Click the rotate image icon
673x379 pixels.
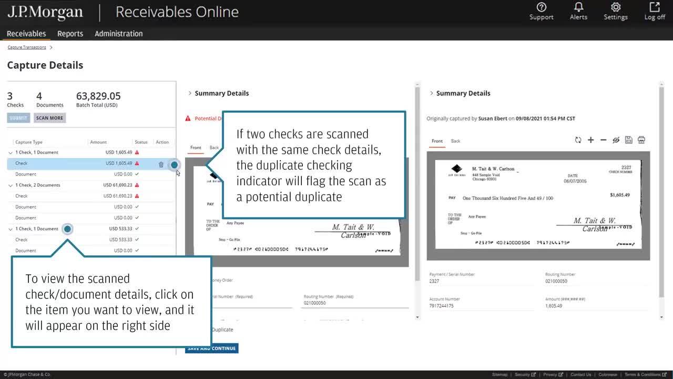[578, 140]
